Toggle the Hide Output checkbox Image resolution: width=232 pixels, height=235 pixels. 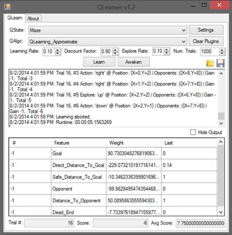tap(193, 132)
